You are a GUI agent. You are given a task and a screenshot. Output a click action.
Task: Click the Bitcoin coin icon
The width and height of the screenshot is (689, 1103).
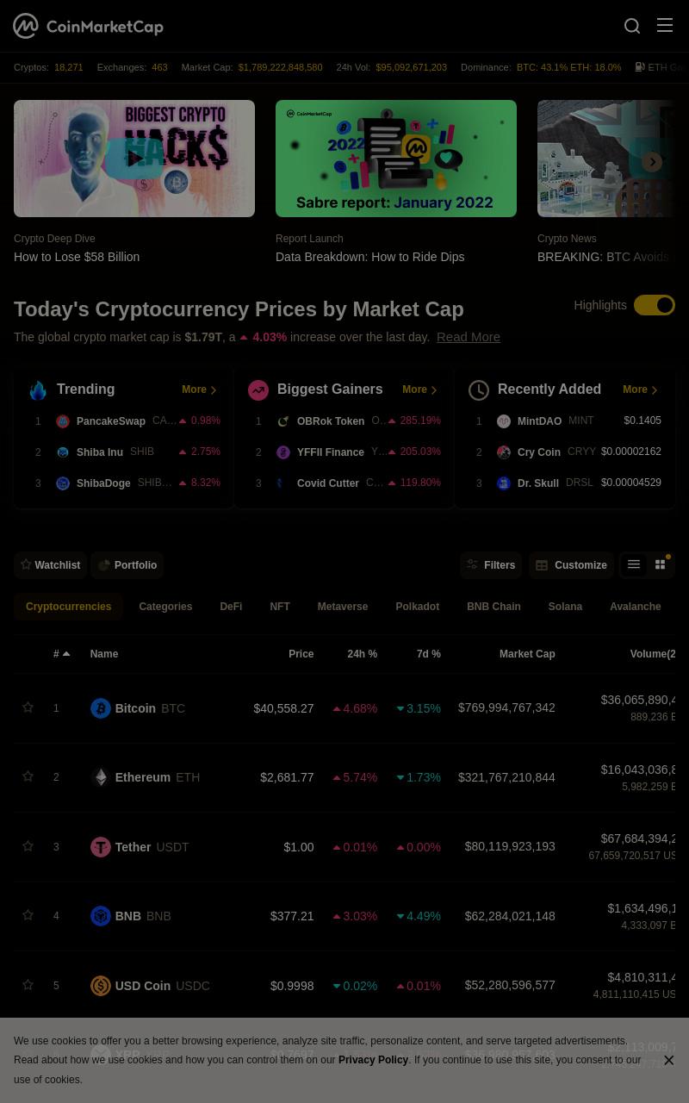[x=101, y=708]
